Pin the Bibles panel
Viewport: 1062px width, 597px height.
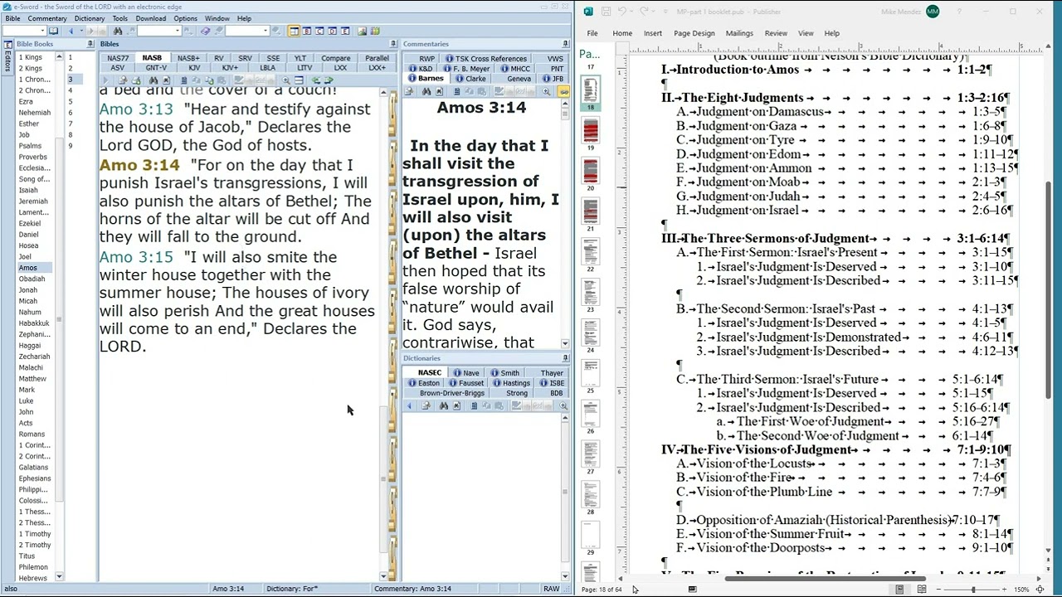(x=393, y=44)
